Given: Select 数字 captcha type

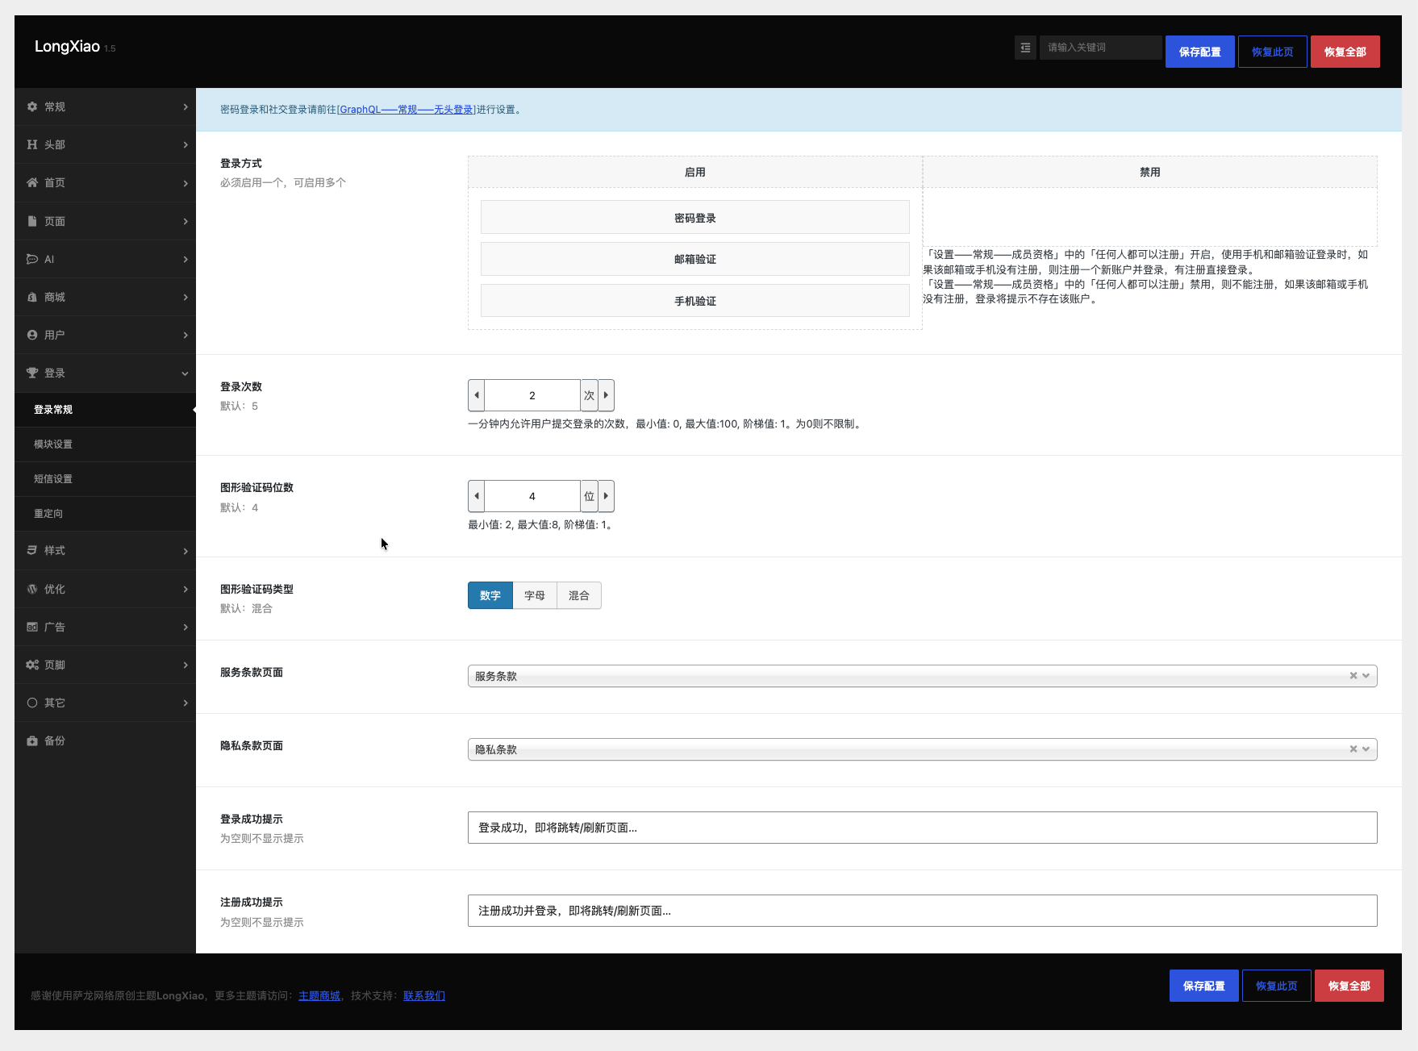Looking at the screenshot, I should 490,595.
